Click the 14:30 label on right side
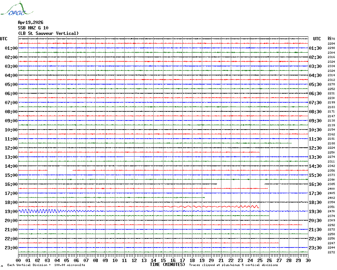This screenshot has height=270, width=337. pos(315,166)
